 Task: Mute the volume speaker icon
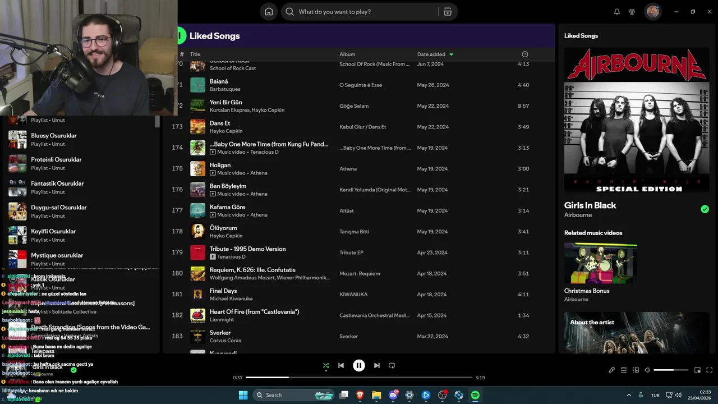click(647, 370)
